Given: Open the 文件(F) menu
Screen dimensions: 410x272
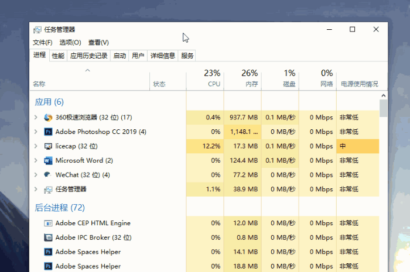Looking at the screenshot, I should [x=43, y=42].
